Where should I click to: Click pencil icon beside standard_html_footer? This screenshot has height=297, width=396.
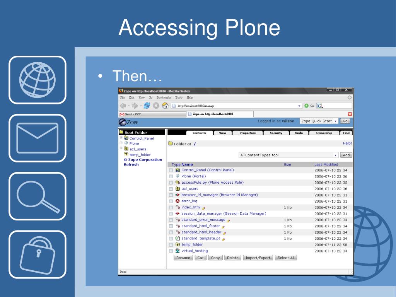(223, 227)
